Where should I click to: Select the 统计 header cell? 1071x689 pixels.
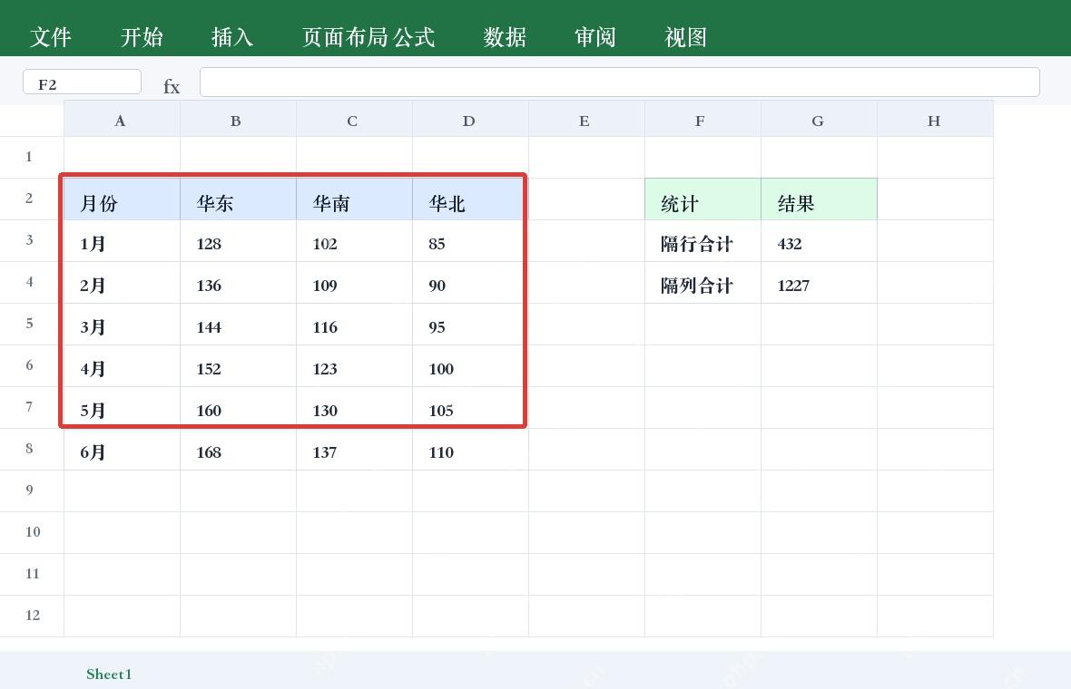tap(703, 199)
